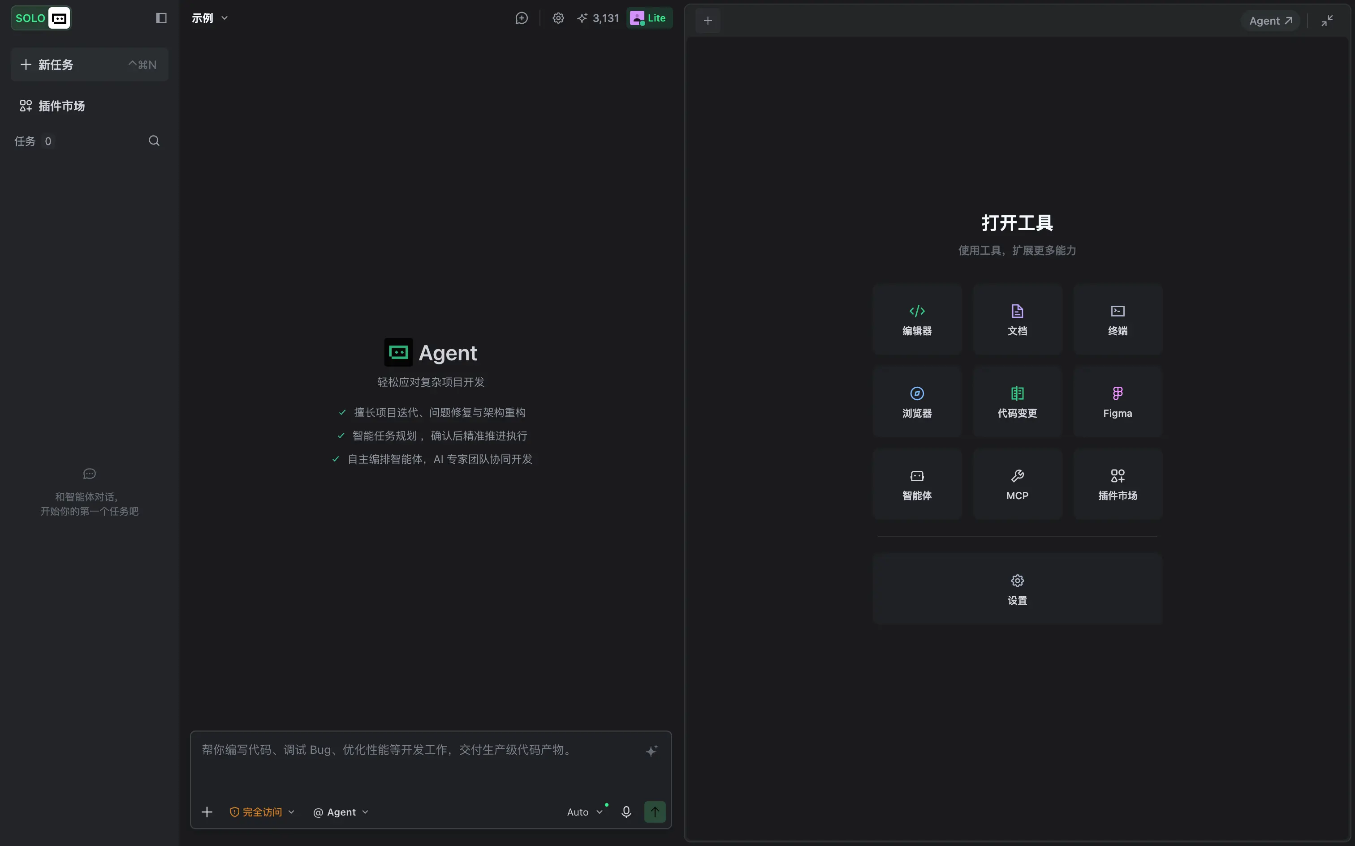Viewport: 1355px width, 846px height.
Task: Click the sparkle prompt-enhance icon
Action: pyautogui.click(x=651, y=751)
